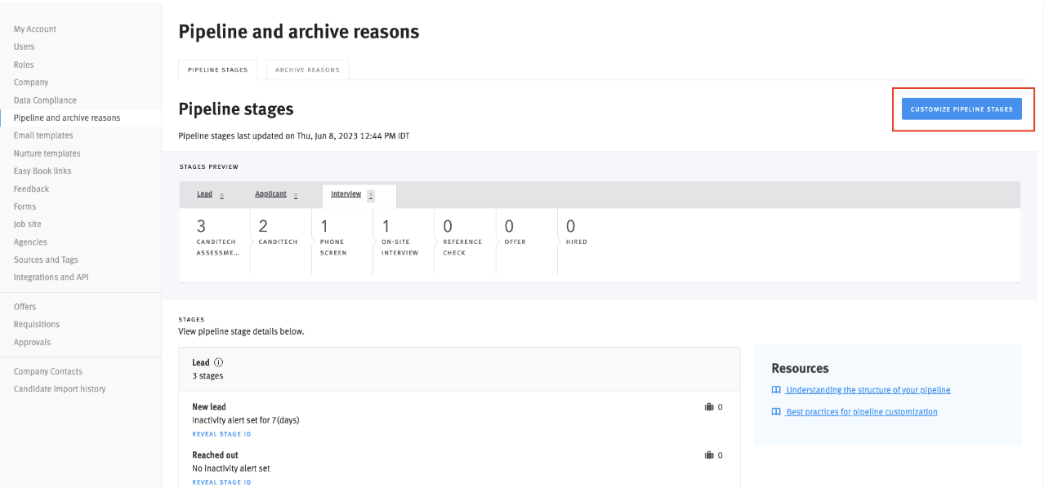1044x488 pixels.
Task: Click book icon beside Understanding the structure link
Action: coord(776,390)
